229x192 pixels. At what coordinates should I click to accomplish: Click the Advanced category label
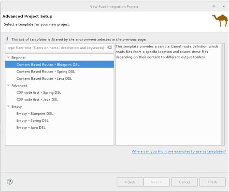pyautogui.click(x=19, y=86)
